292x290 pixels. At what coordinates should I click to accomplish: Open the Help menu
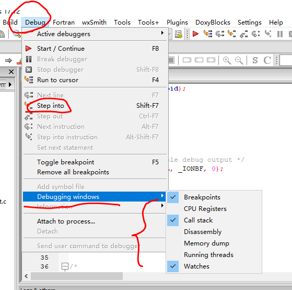[276, 23]
